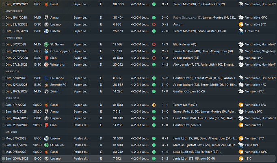The width and height of the screenshot is (277, 163).
Task: Click the rain weather icon showing Pluie 13°C
Action: tap(241, 145)
